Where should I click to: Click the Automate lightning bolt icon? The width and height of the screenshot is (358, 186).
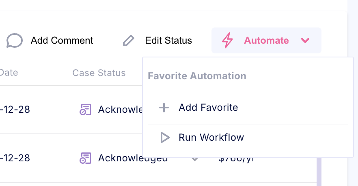228,40
